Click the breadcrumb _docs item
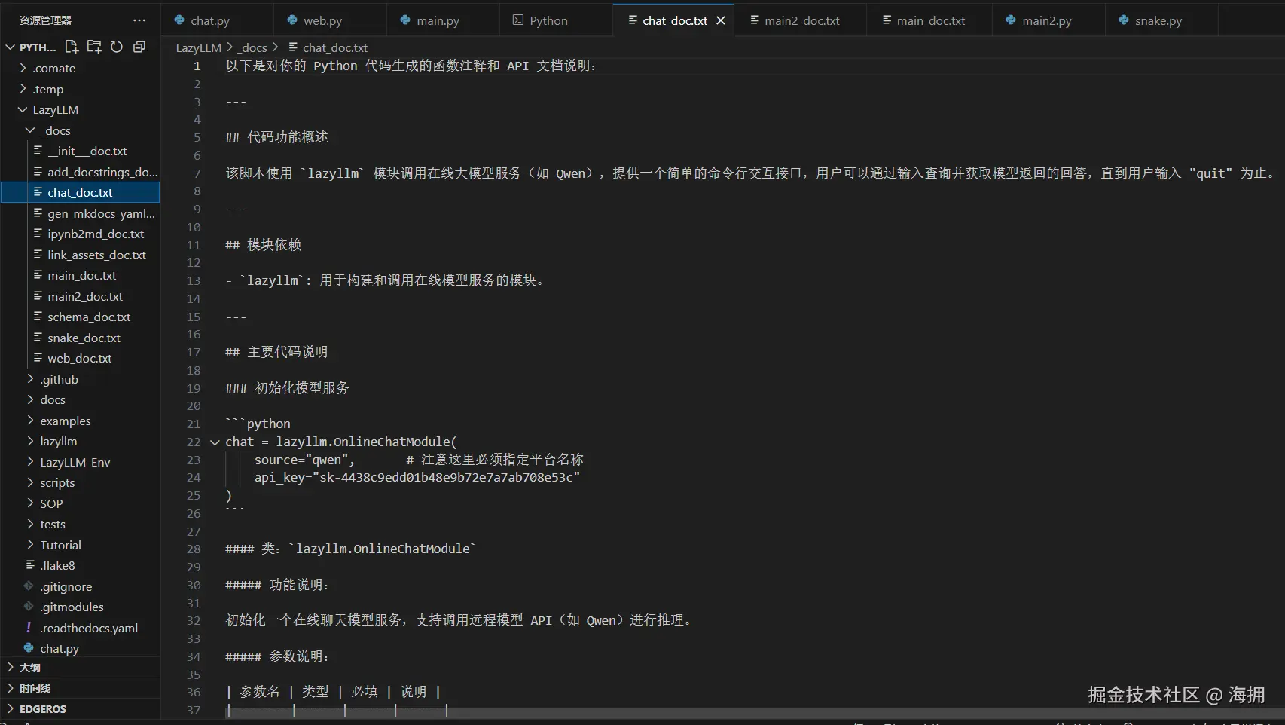Viewport: 1285px width, 725px height. (x=252, y=47)
